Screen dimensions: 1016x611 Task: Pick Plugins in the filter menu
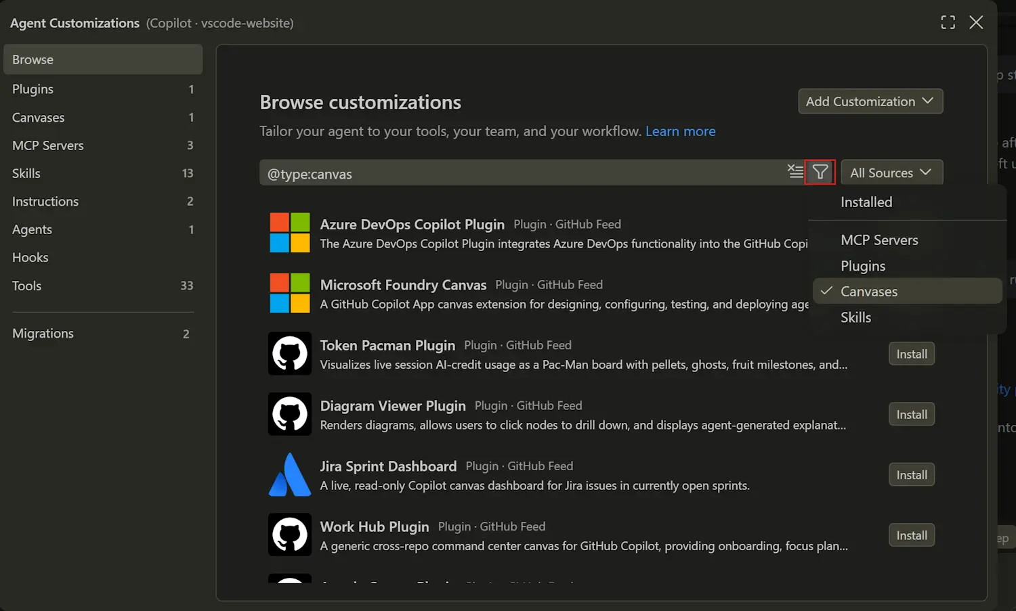[907, 266]
